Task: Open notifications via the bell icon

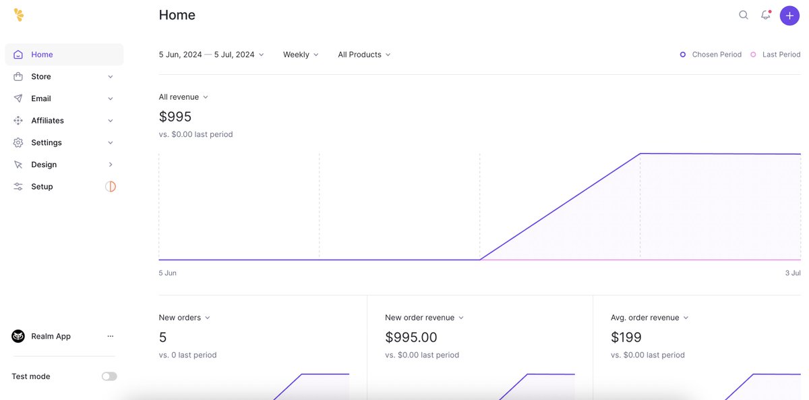Action: [765, 14]
